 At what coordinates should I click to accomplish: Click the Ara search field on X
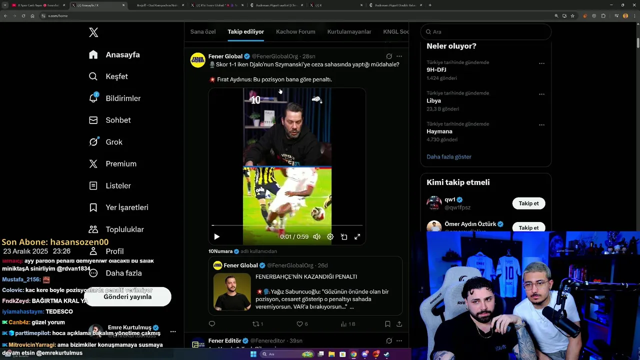click(486, 31)
